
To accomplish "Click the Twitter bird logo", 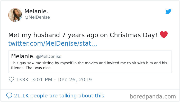I will [x=168, y=11].
